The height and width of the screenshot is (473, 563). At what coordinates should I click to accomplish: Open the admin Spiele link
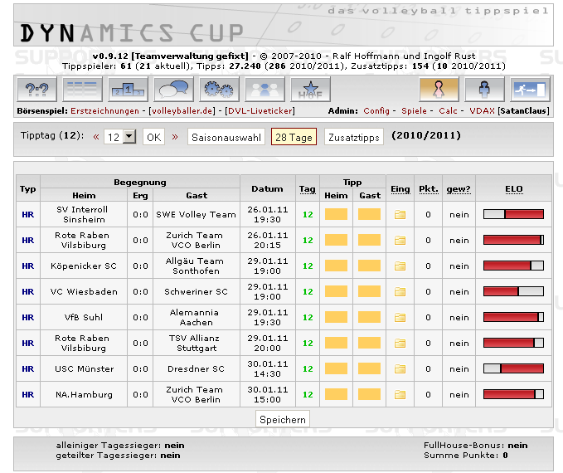tap(414, 110)
